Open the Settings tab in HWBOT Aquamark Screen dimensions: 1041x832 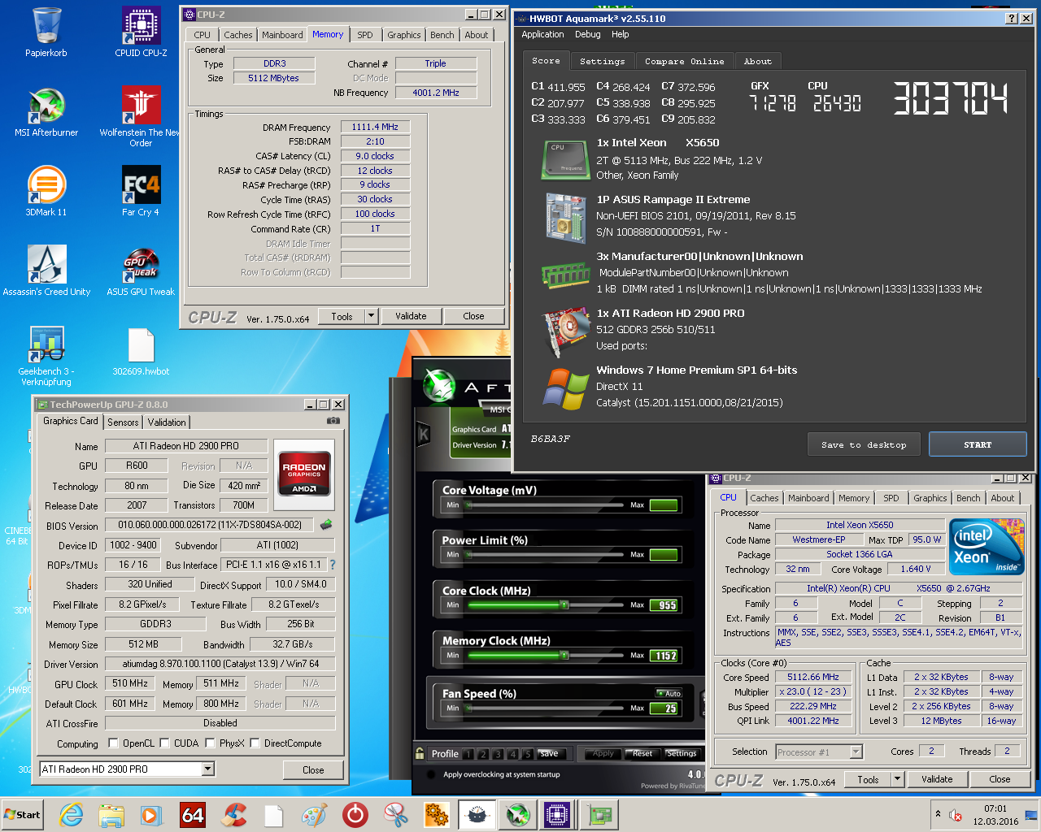[602, 62]
